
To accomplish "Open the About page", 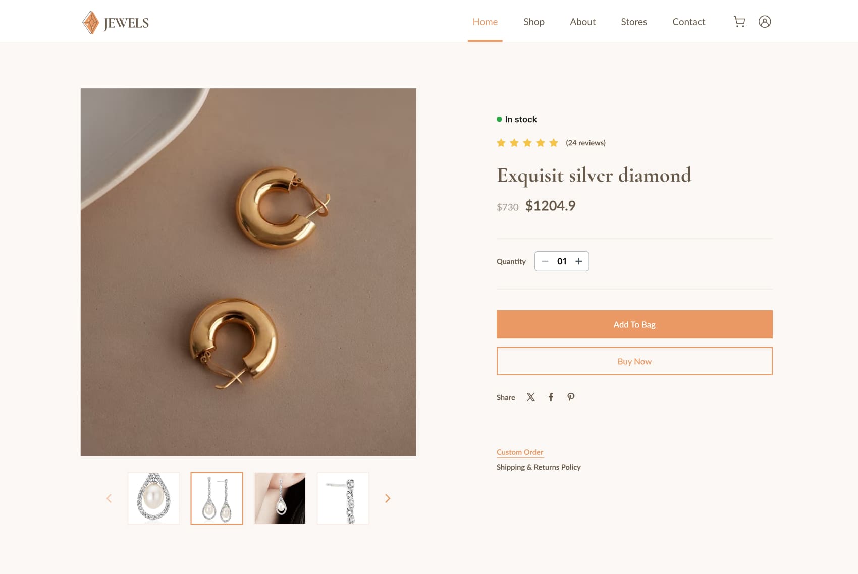I will 582,22.
